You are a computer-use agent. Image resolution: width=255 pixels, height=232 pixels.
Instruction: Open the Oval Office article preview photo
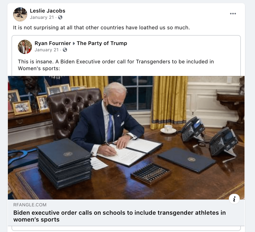pyautogui.click(x=126, y=138)
